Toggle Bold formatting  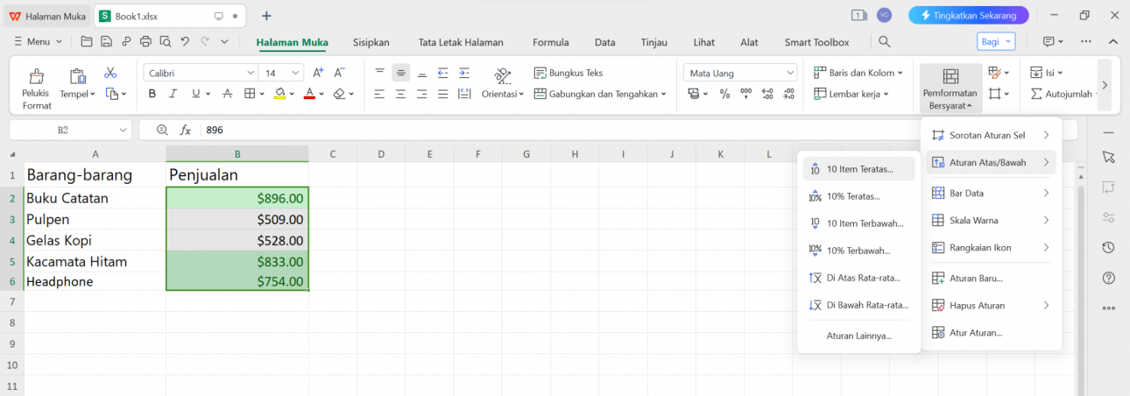click(x=152, y=94)
